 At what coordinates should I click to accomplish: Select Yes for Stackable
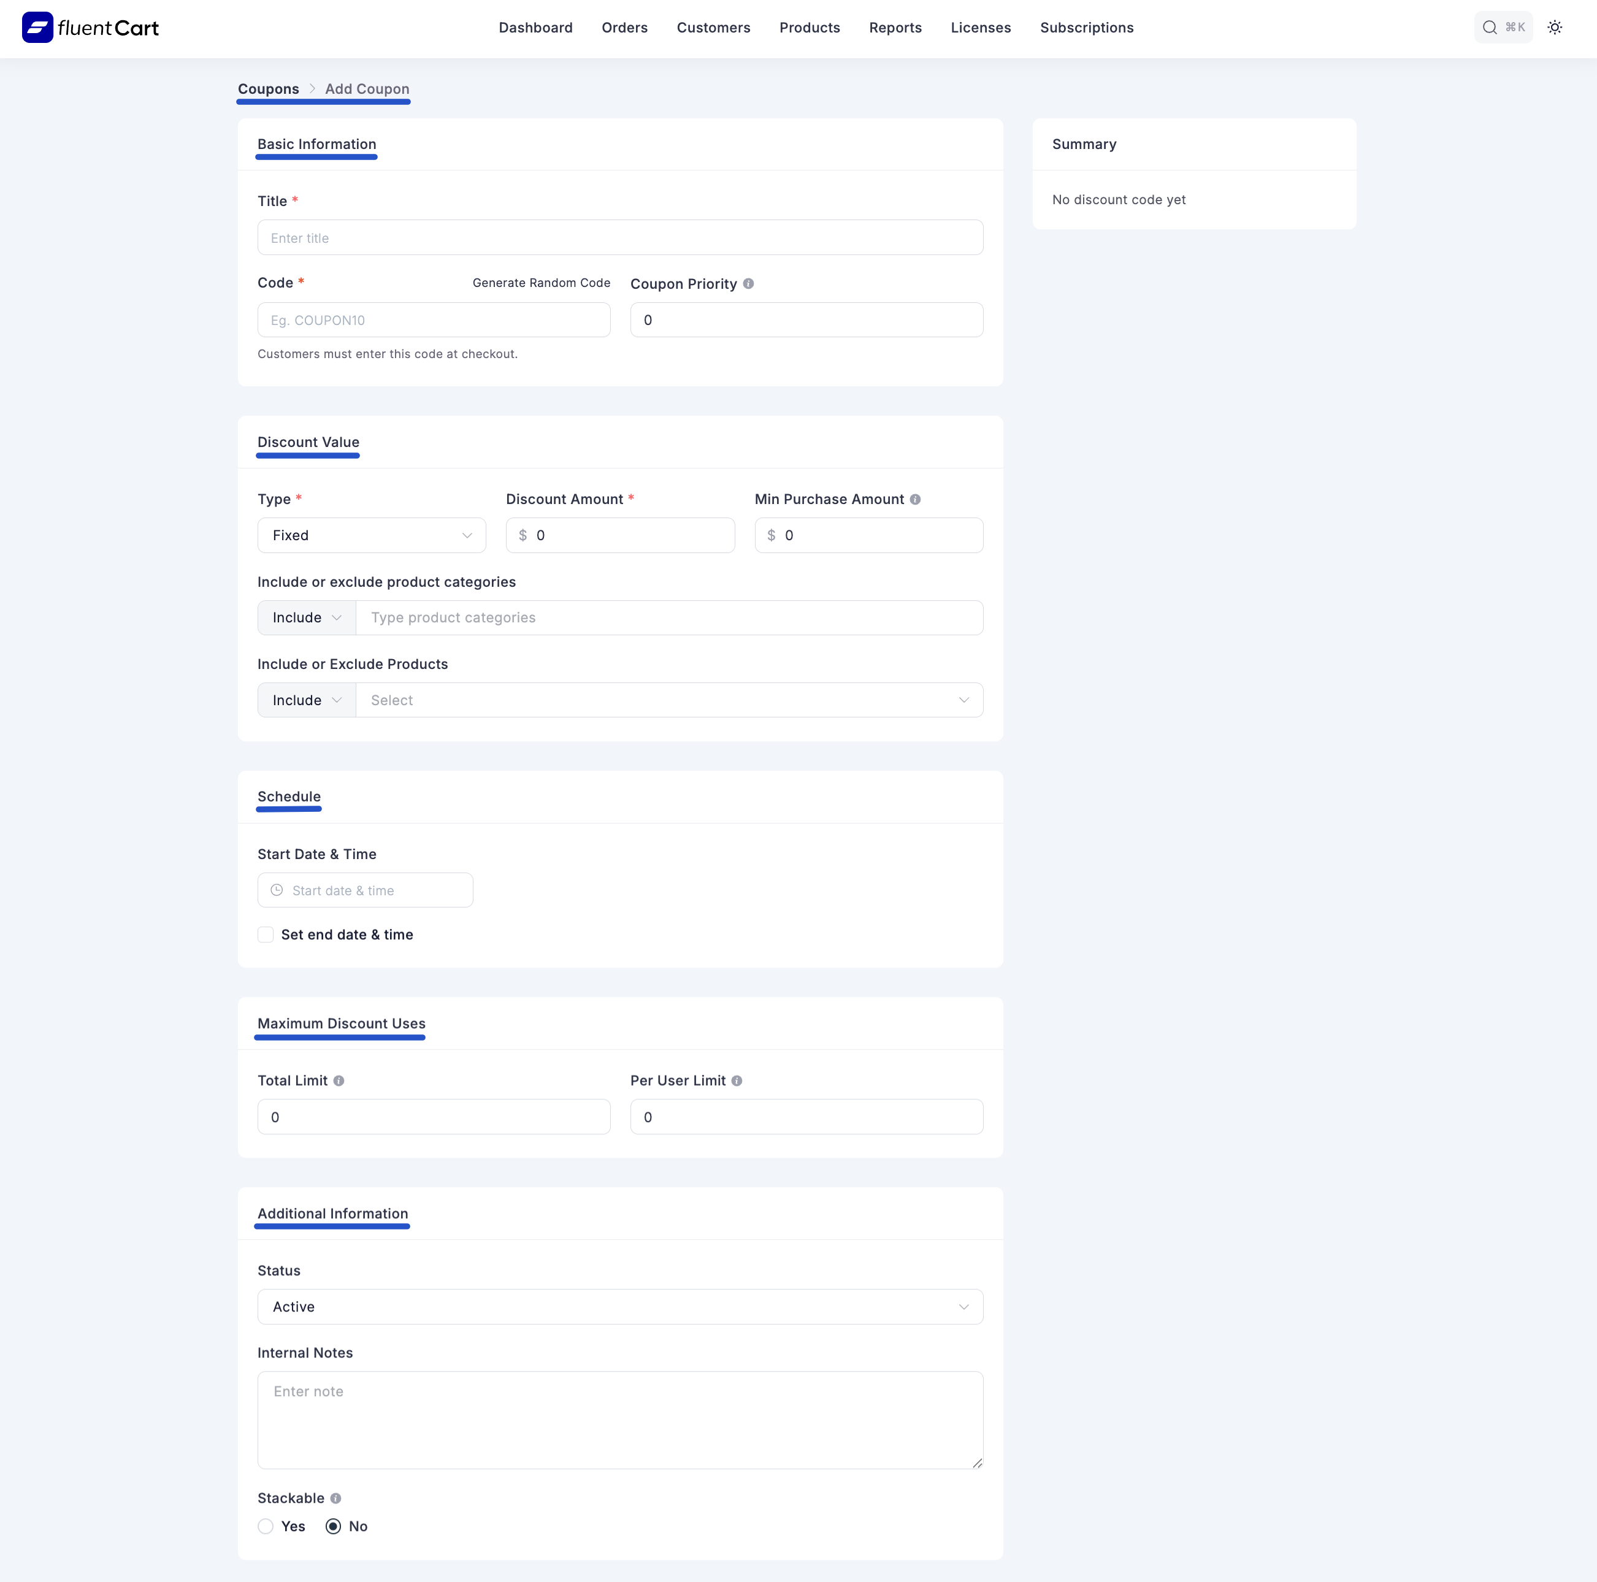point(266,1527)
